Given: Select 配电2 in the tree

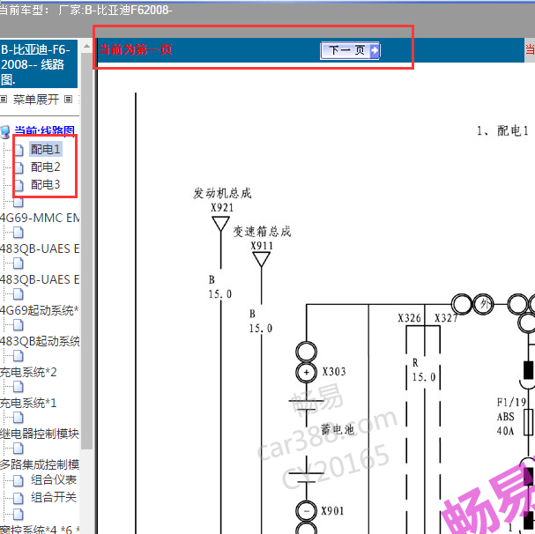Looking at the screenshot, I should pos(45,167).
